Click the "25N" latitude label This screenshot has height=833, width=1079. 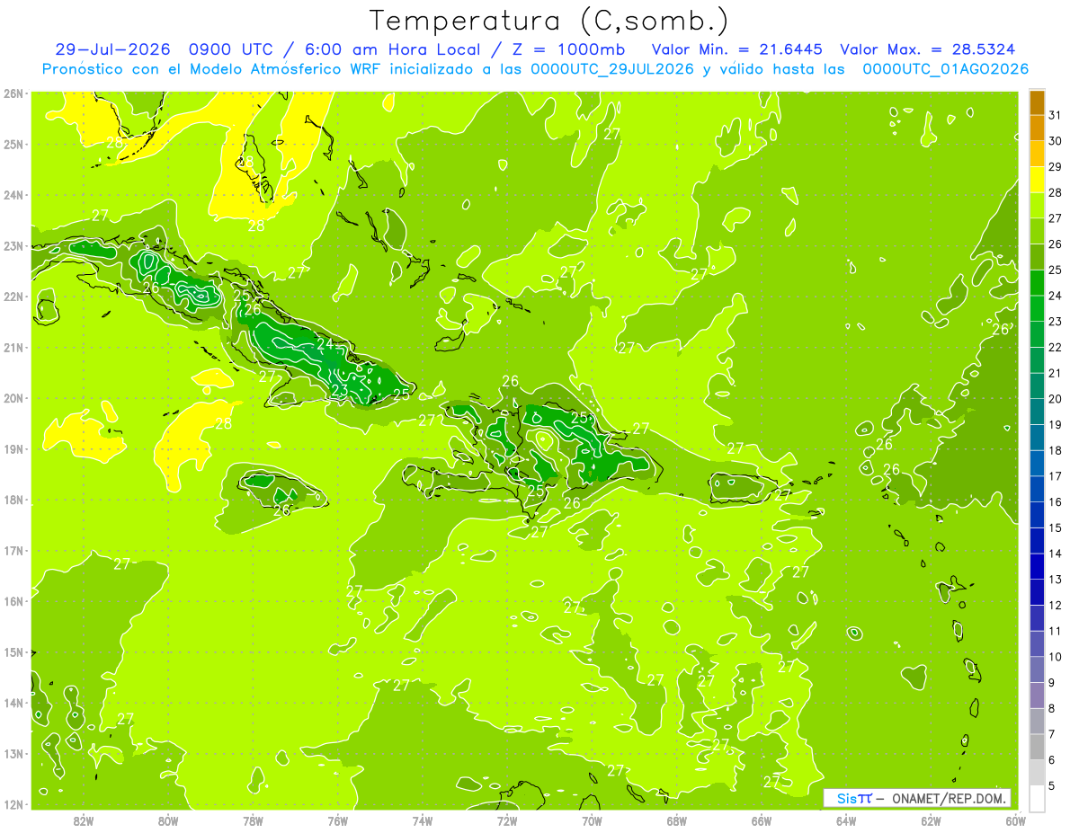point(13,145)
